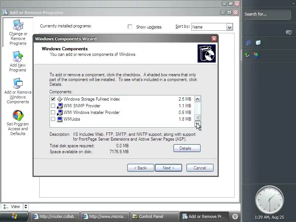Switch to Control Panel taskbar window

point(154,216)
